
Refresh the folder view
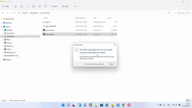(x=169, y=13)
